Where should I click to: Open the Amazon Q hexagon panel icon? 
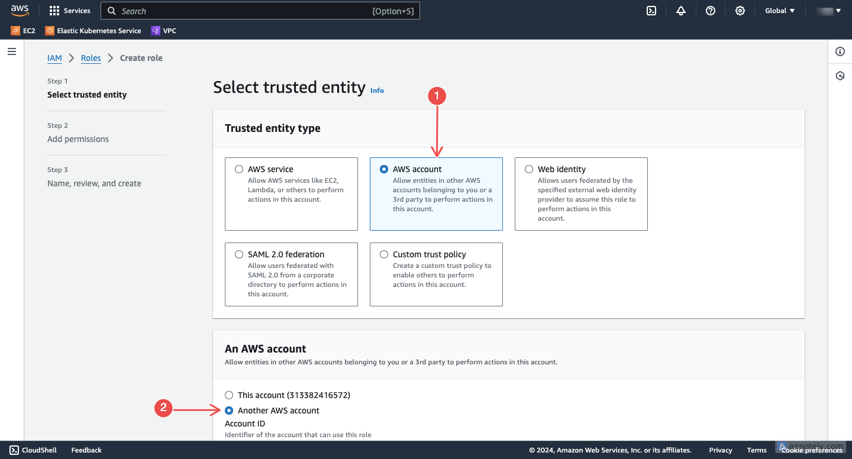point(840,75)
